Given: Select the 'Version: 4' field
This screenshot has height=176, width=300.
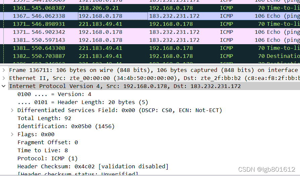Looking at the screenshot, I should (x=54, y=94).
